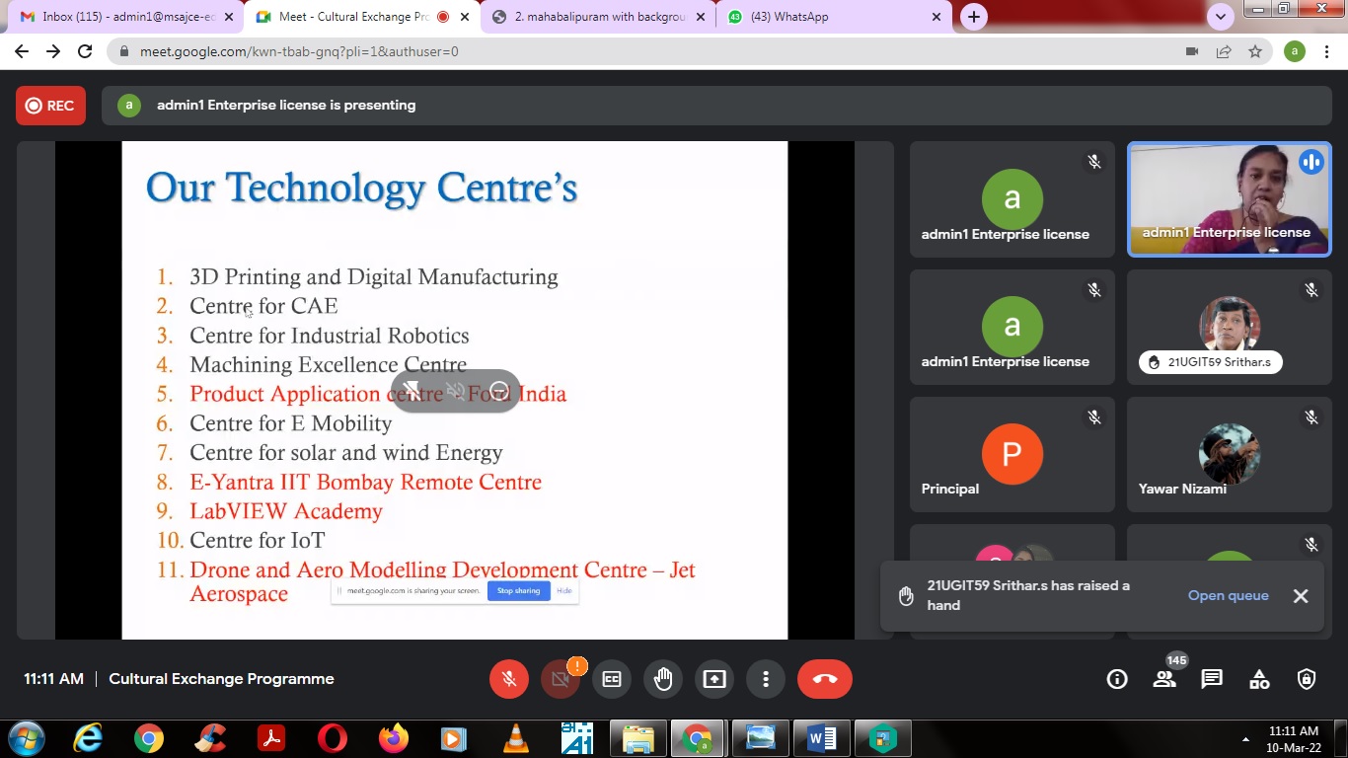Screen dimensions: 1348x758
Task: Toggle closed captions (CC)
Action: coord(612,679)
